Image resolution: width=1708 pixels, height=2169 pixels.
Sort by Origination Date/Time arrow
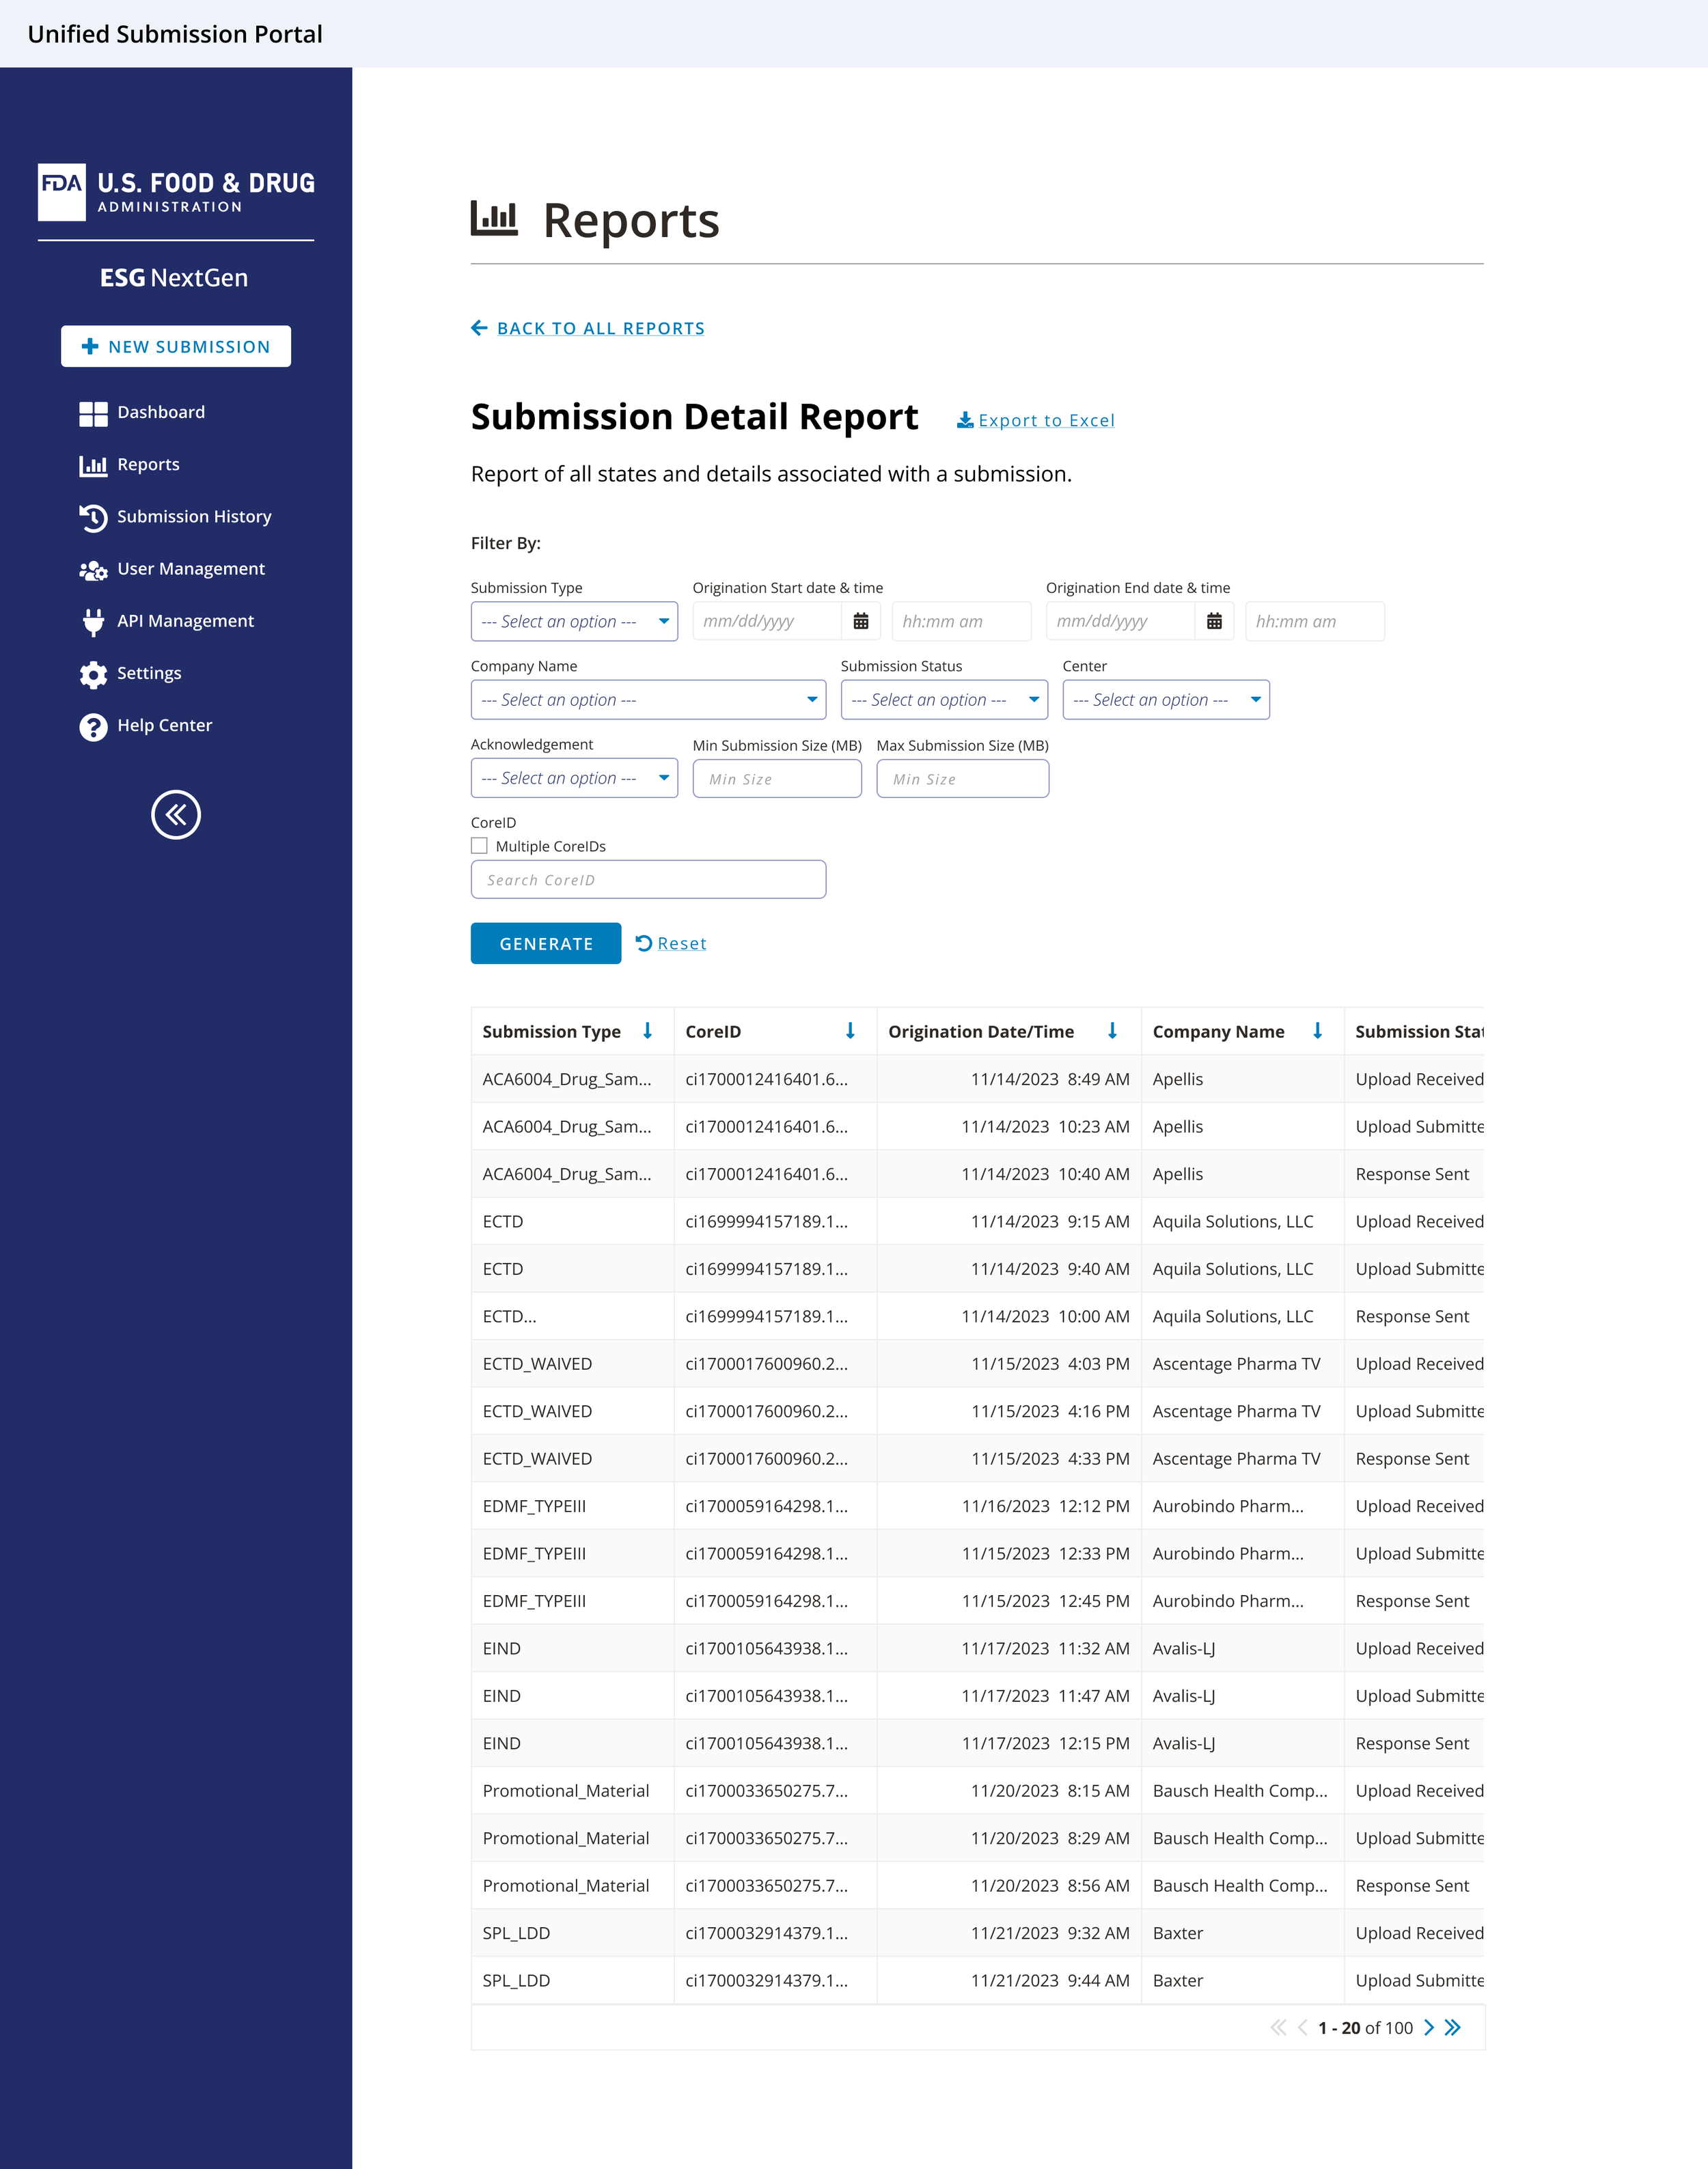[x=1112, y=1031]
